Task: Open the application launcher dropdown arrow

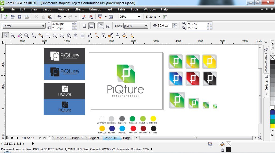Action: 106,17
